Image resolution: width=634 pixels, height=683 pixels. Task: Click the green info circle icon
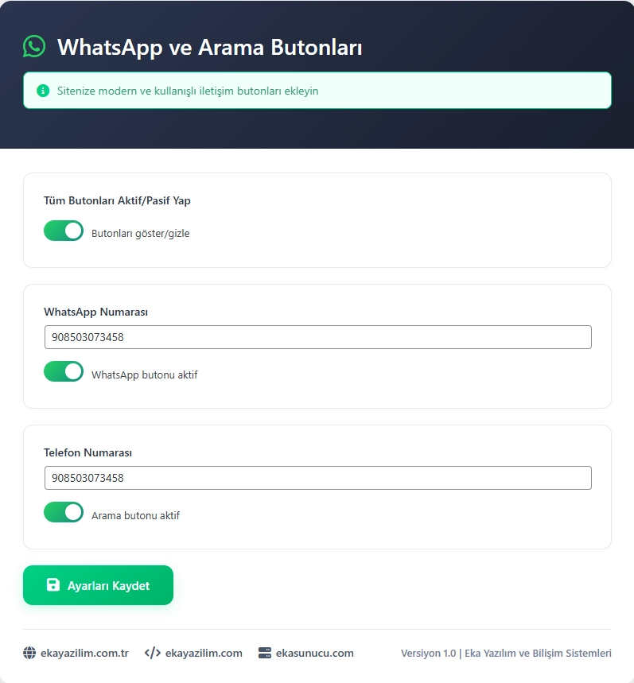pyautogui.click(x=43, y=91)
